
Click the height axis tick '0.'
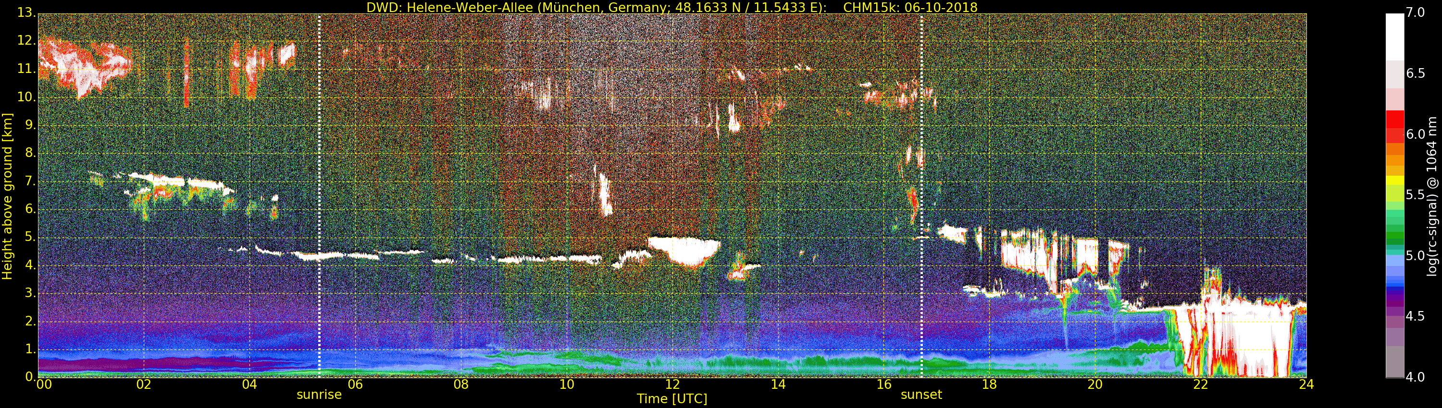click(x=30, y=377)
